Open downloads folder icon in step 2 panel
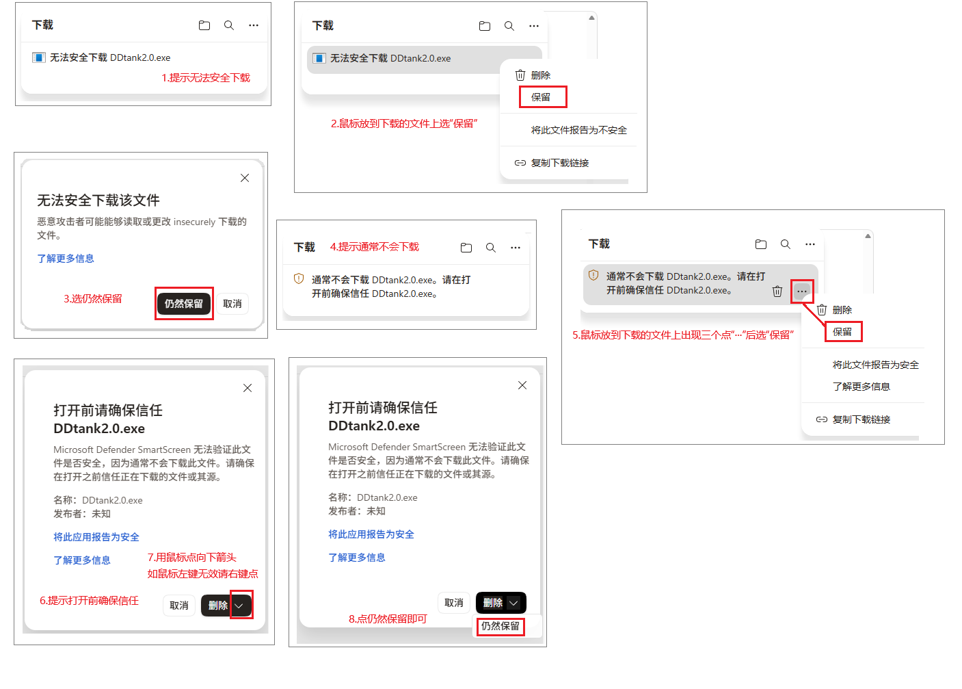 click(x=485, y=26)
